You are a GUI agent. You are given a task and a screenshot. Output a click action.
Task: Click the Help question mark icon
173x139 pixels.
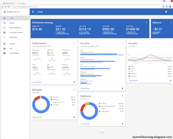tap(5, 49)
